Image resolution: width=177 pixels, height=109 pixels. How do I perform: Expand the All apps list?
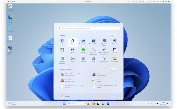point(112,35)
